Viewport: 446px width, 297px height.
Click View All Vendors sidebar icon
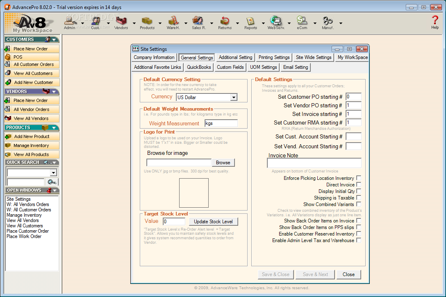(8, 118)
